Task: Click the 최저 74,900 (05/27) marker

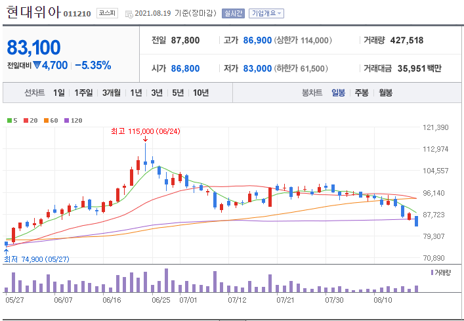Action: [x=37, y=259]
